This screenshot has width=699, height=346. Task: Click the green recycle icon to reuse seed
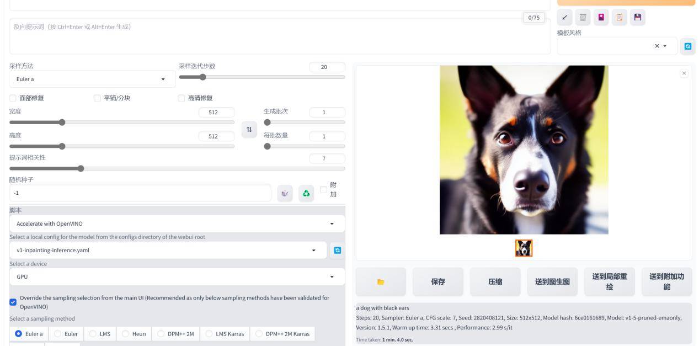306,193
